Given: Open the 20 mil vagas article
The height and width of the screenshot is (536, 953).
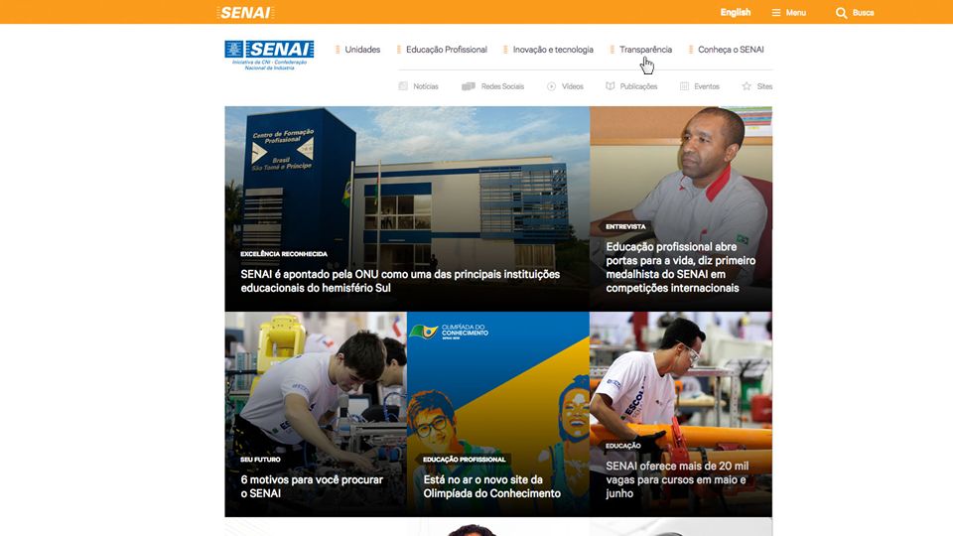Looking at the screenshot, I should point(677,479).
